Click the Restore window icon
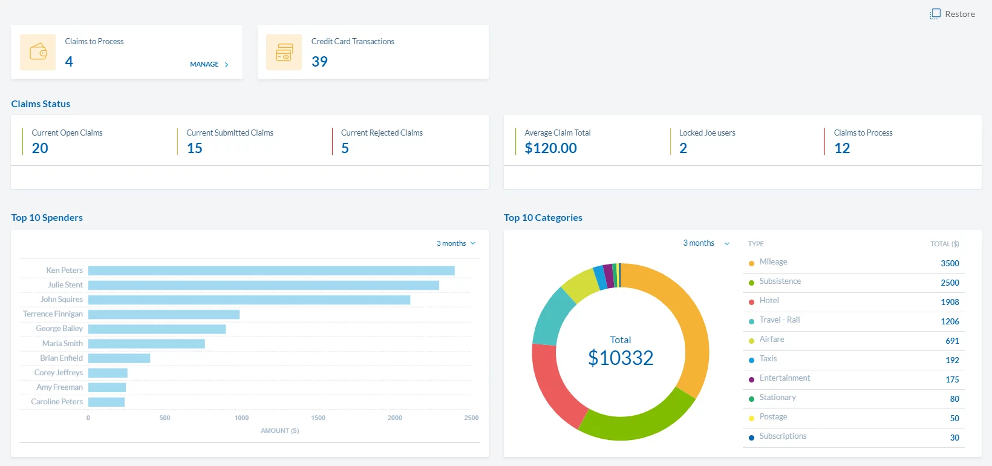 tap(935, 14)
